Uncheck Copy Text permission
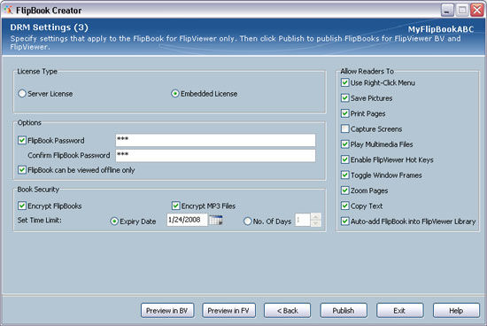 [344, 206]
